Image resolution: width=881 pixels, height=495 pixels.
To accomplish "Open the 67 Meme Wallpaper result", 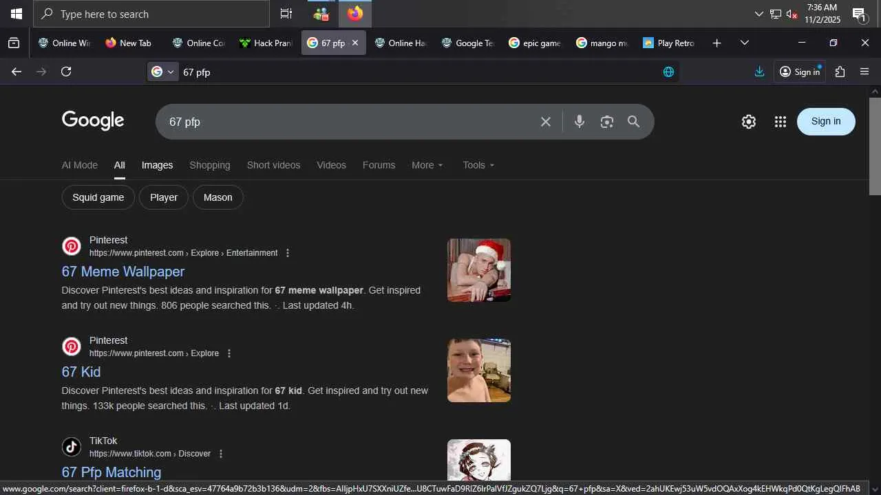I will (x=123, y=272).
